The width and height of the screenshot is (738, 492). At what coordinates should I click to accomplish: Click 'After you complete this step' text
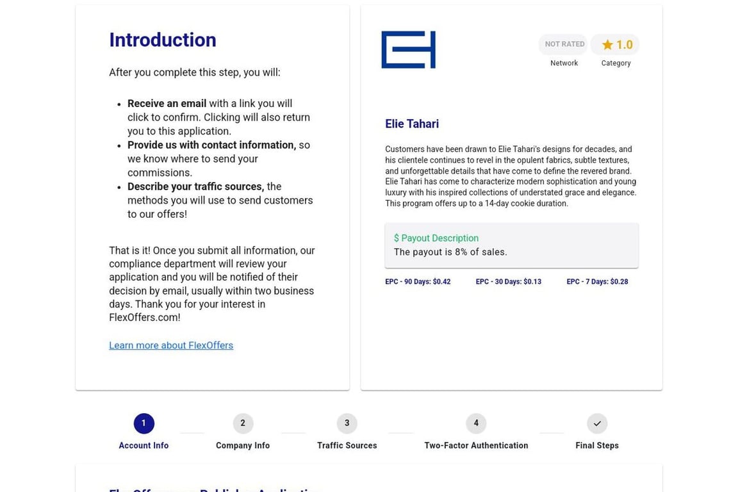tap(194, 72)
